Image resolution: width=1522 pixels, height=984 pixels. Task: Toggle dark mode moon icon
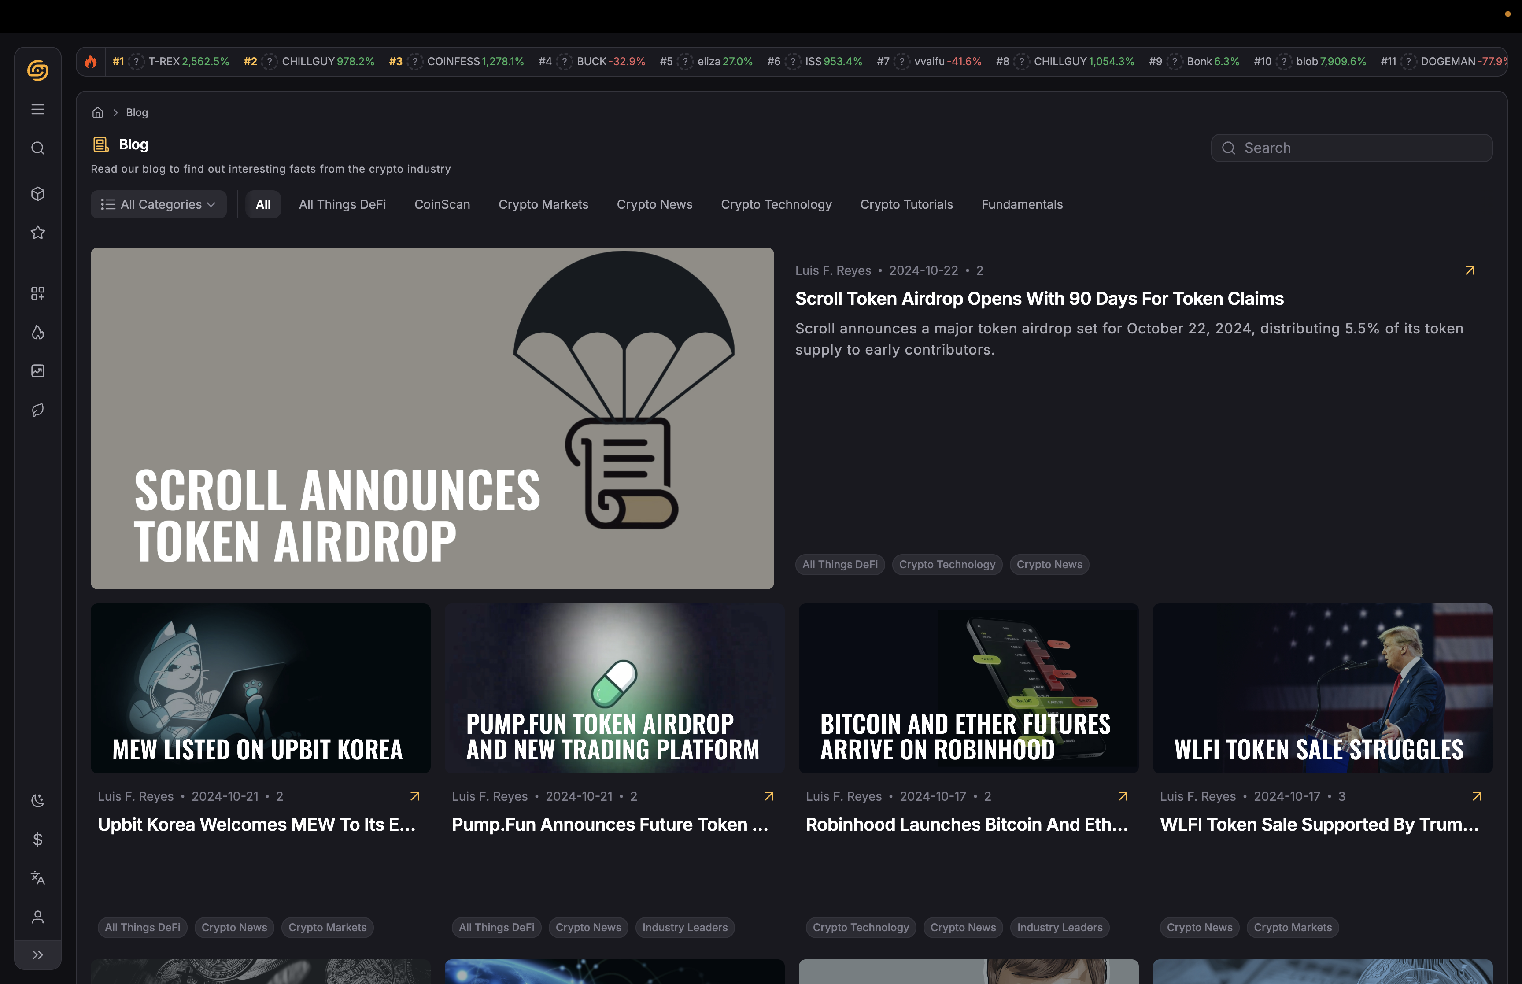(38, 801)
